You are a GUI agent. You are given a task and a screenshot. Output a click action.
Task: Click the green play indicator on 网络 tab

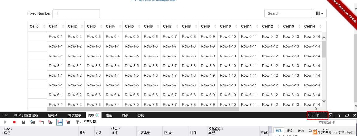[97, 115]
